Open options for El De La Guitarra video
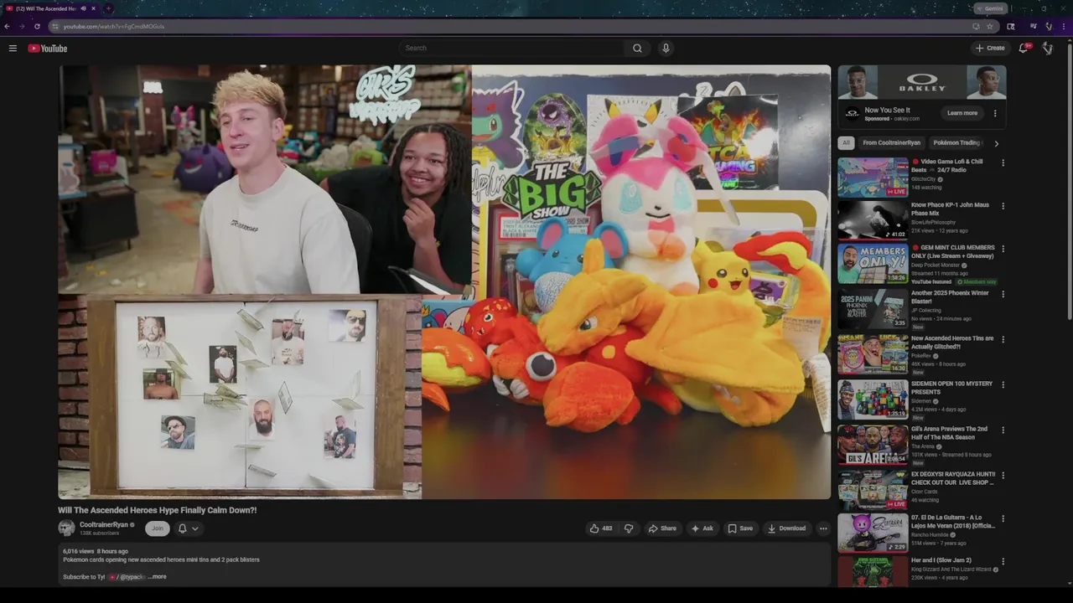Image resolution: width=1073 pixels, height=603 pixels. click(1003, 519)
